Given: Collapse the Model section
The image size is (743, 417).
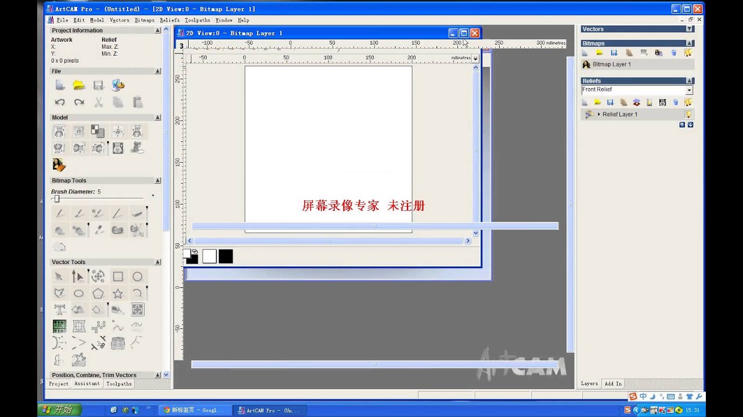Looking at the screenshot, I should (x=158, y=118).
